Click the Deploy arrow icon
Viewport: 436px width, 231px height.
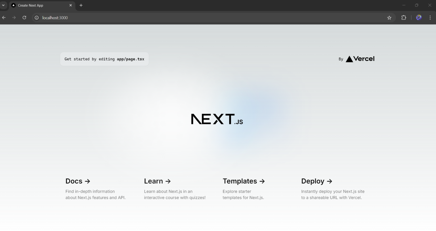[x=329, y=181]
